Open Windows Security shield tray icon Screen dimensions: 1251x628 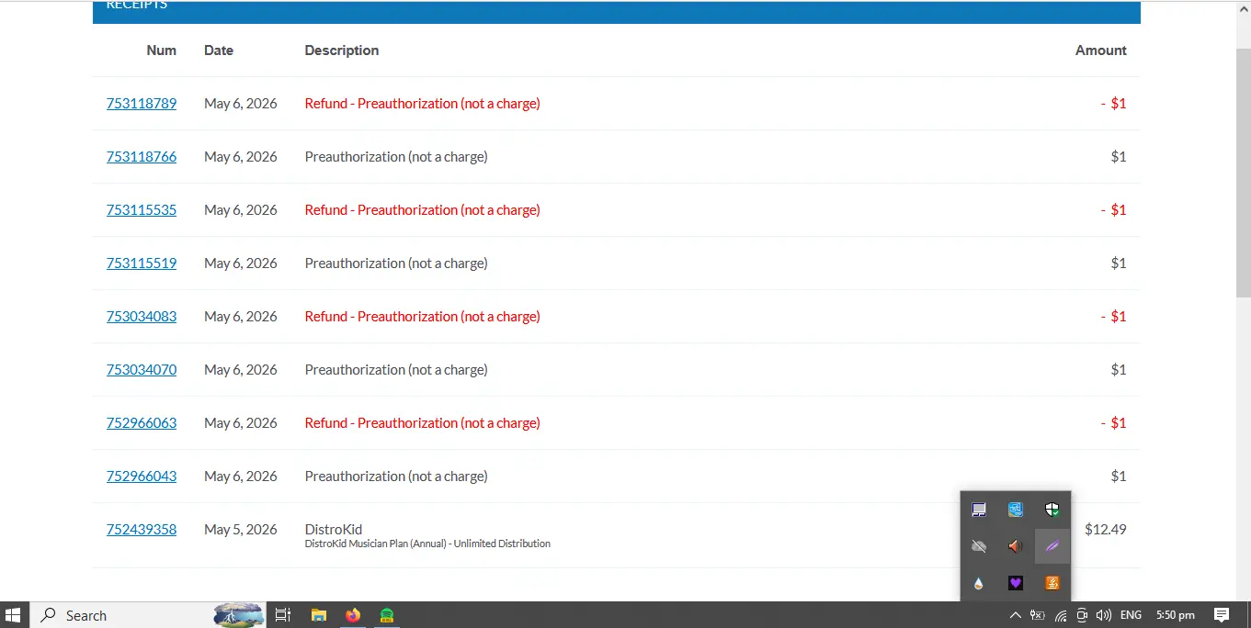(1052, 510)
